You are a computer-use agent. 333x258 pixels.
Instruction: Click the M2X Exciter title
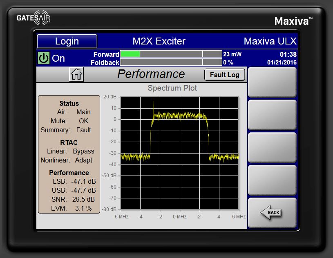[x=159, y=41]
